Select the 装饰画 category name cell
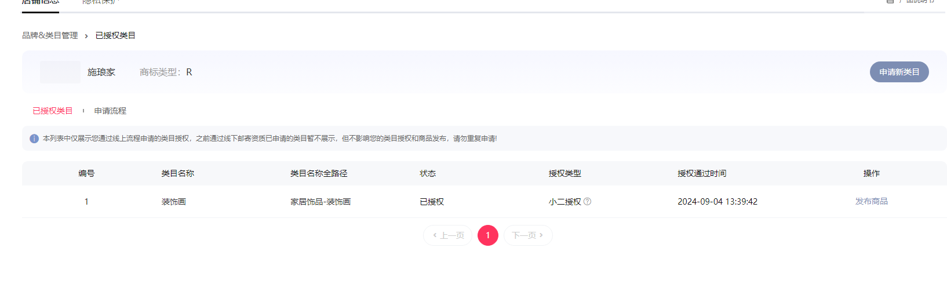 174,202
